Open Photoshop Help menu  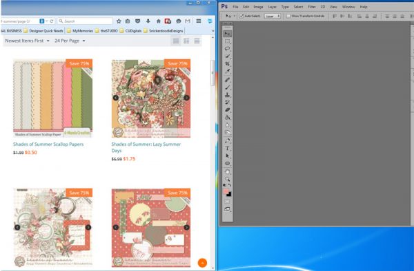coord(364,7)
